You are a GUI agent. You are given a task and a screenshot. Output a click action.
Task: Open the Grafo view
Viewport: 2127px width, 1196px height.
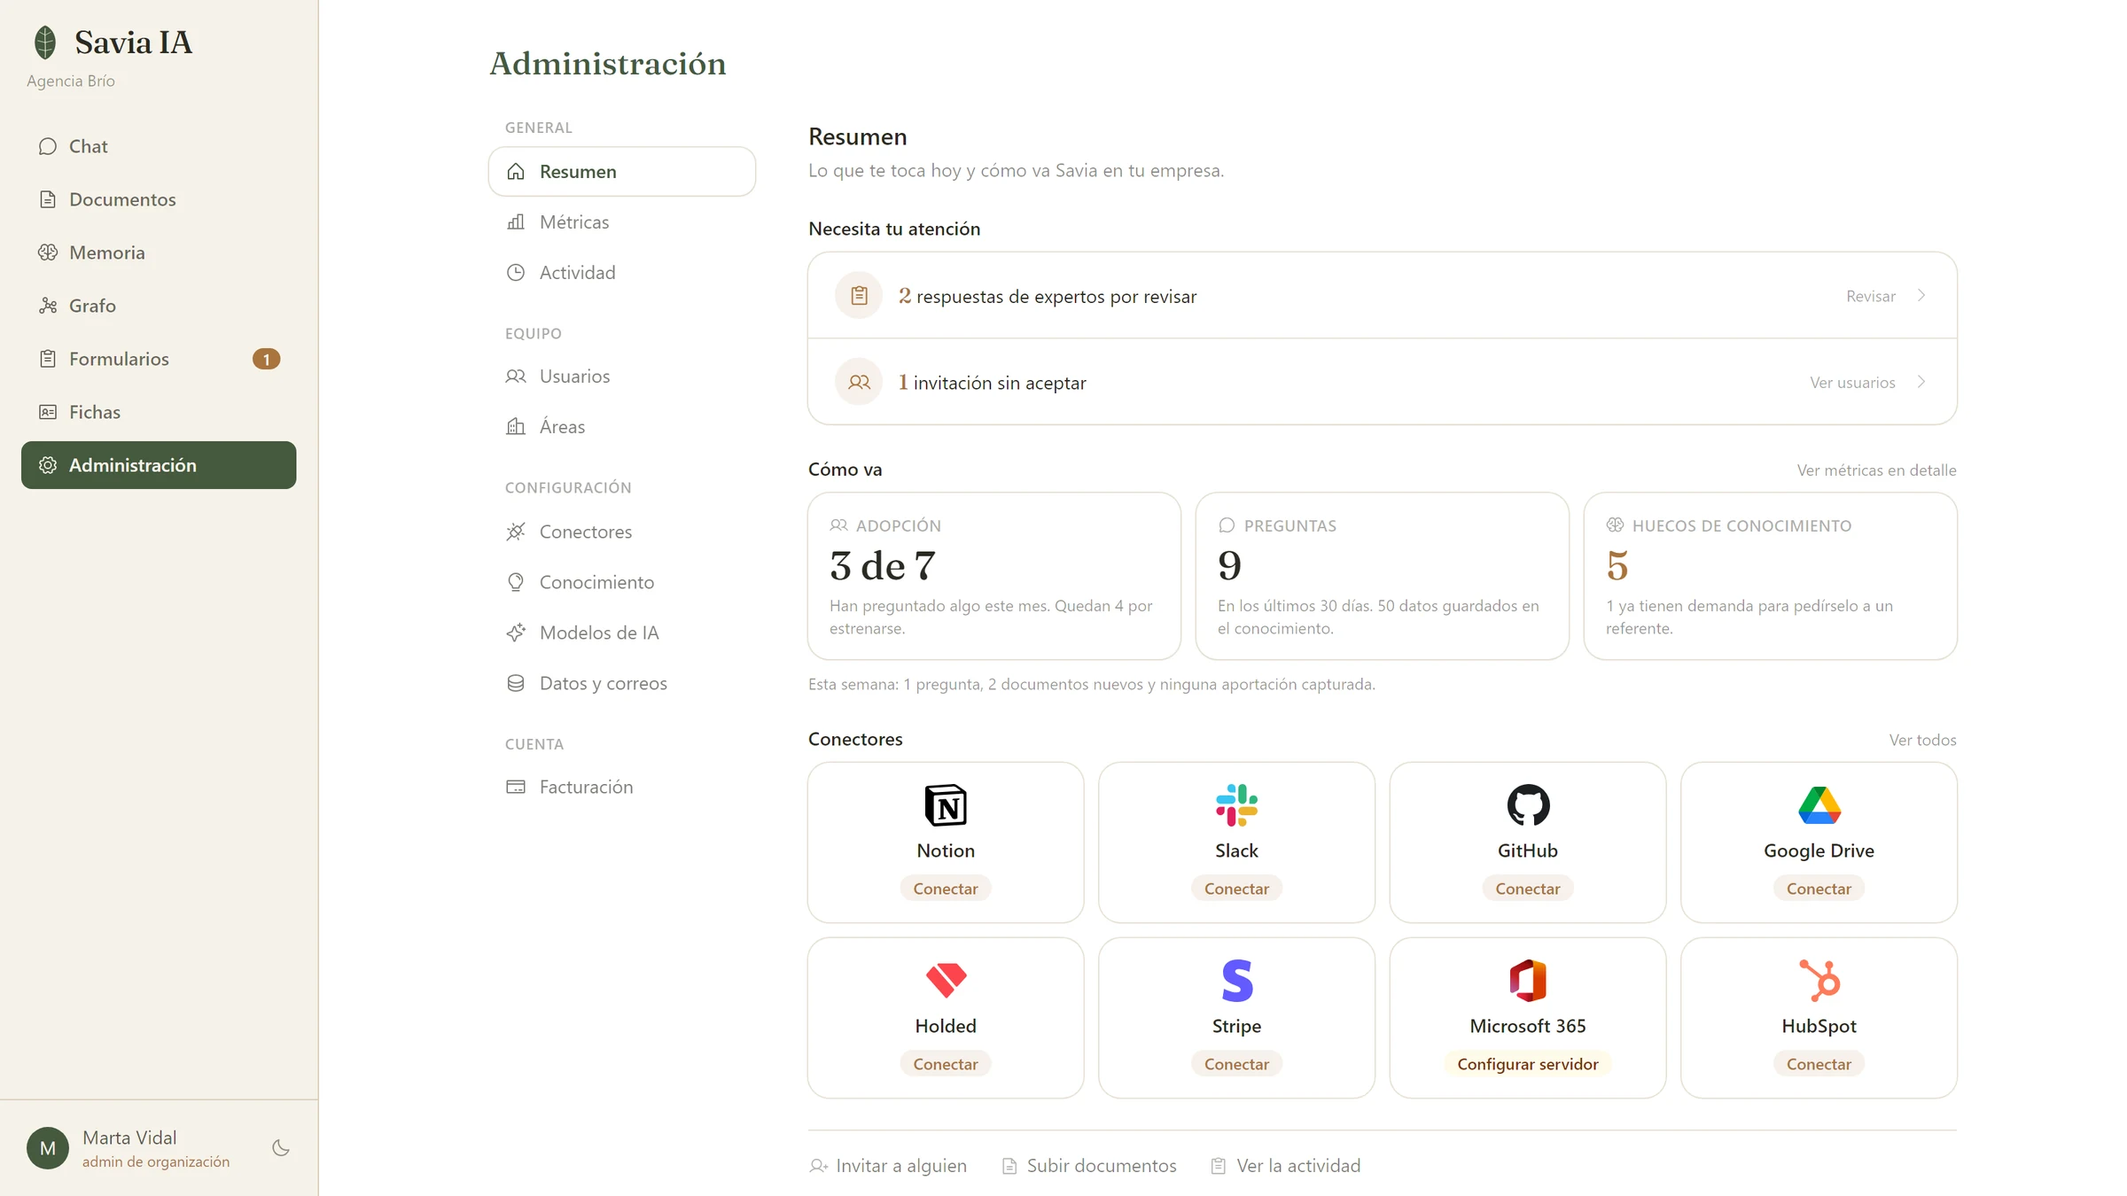tap(159, 306)
